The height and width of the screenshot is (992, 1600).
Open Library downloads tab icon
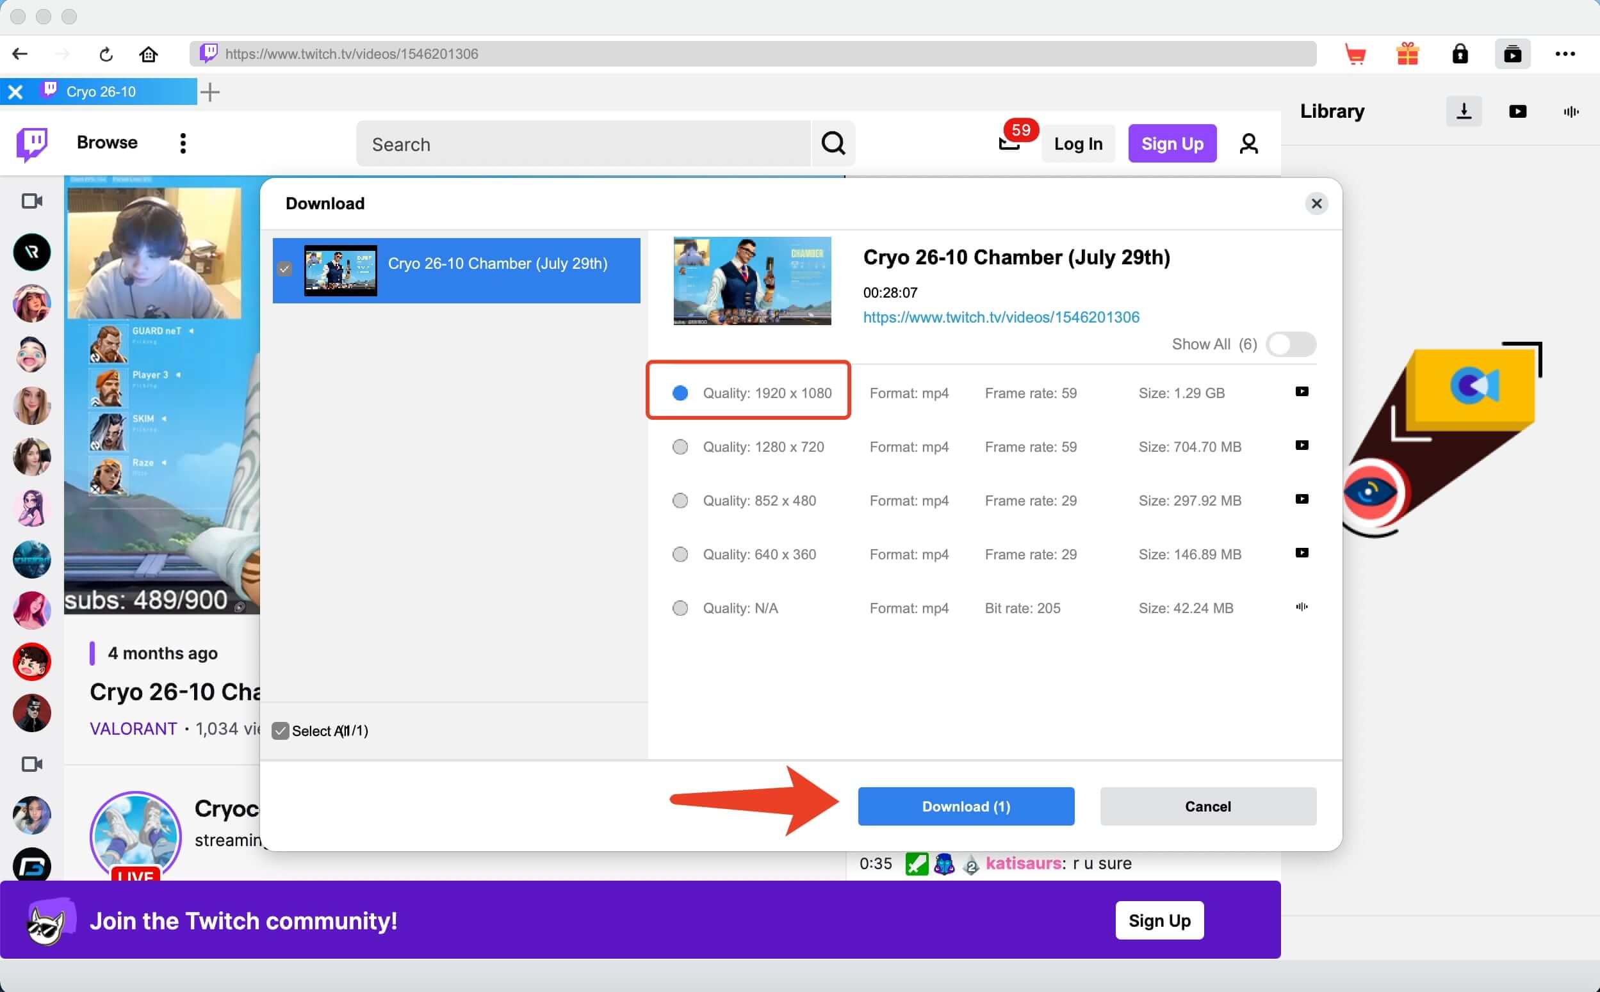click(1464, 111)
